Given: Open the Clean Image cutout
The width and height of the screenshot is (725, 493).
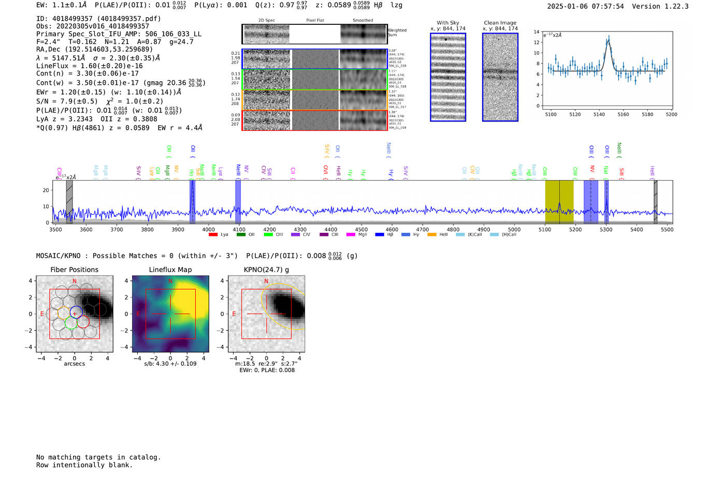Looking at the screenshot, I should pyautogui.click(x=500, y=77).
